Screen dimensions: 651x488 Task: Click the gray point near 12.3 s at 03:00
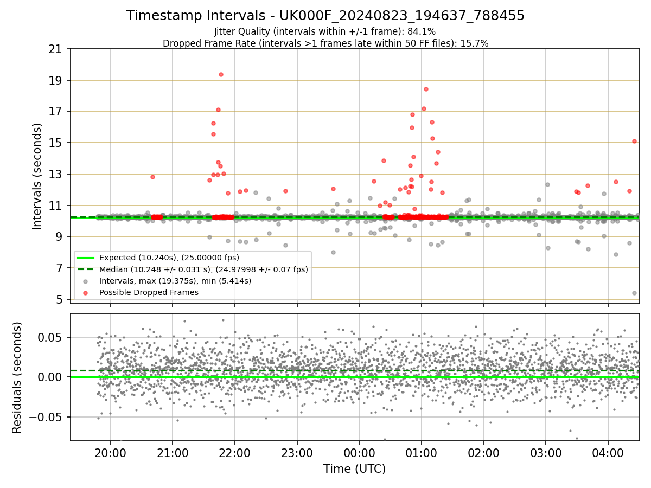click(547, 184)
